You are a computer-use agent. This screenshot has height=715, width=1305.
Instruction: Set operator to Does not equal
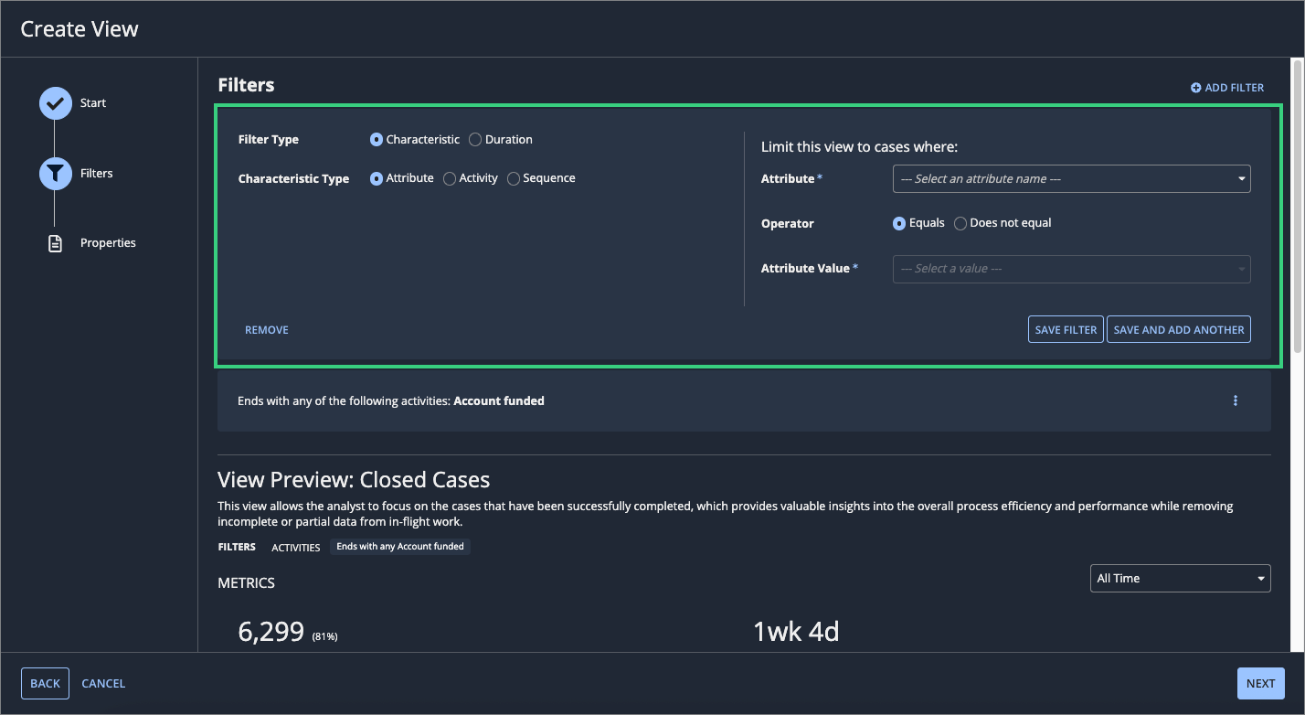point(960,223)
